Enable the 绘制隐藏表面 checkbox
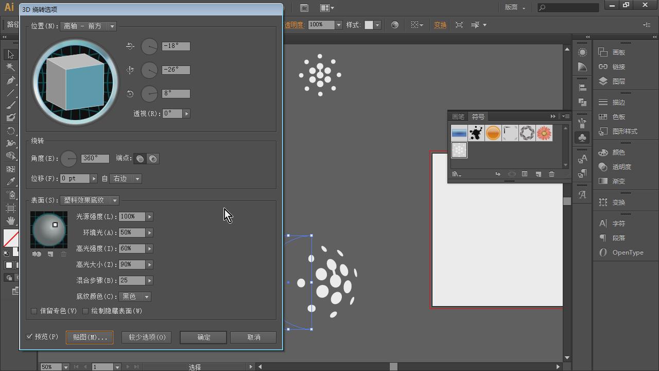Screen dimensions: 659x371 point(85,311)
